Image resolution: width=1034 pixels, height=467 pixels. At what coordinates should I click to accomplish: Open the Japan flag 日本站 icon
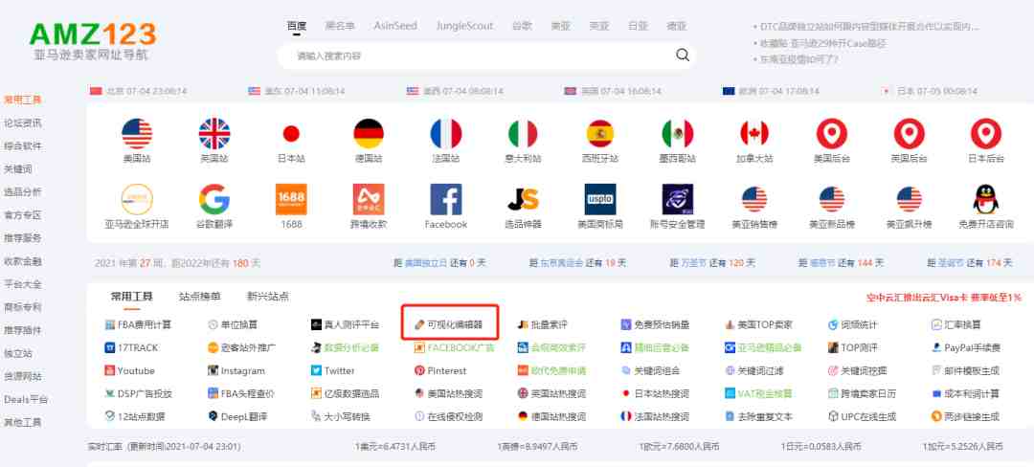coord(291,134)
